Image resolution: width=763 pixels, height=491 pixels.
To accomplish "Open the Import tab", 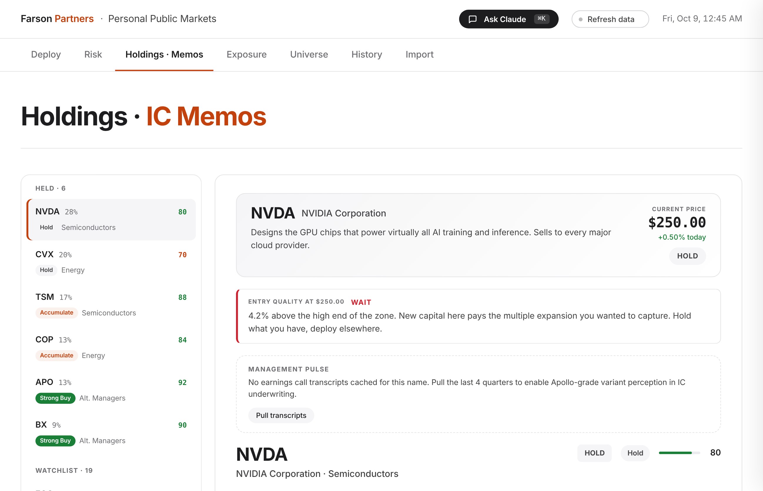I will [x=419, y=55].
